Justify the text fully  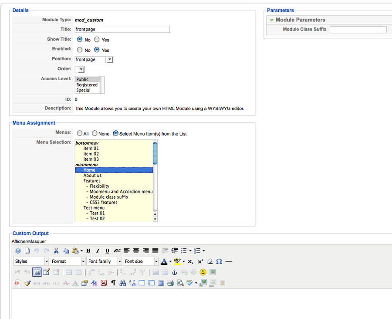(x=155, y=251)
